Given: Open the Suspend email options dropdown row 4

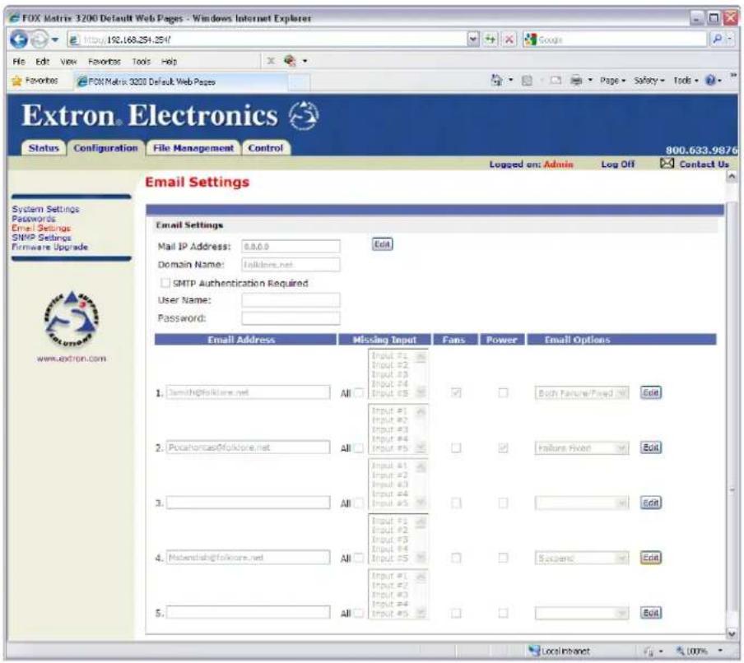Looking at the screenshot, I should pyautogui.click(x=582, y=558).
